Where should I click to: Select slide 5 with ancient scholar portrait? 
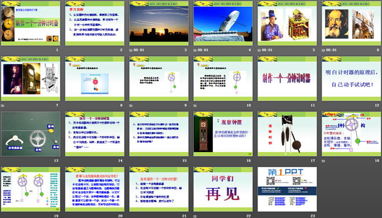[287, 23]
